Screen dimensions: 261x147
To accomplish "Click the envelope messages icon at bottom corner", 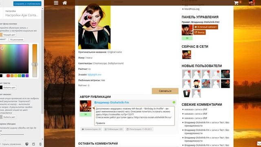I will point(259,143).
